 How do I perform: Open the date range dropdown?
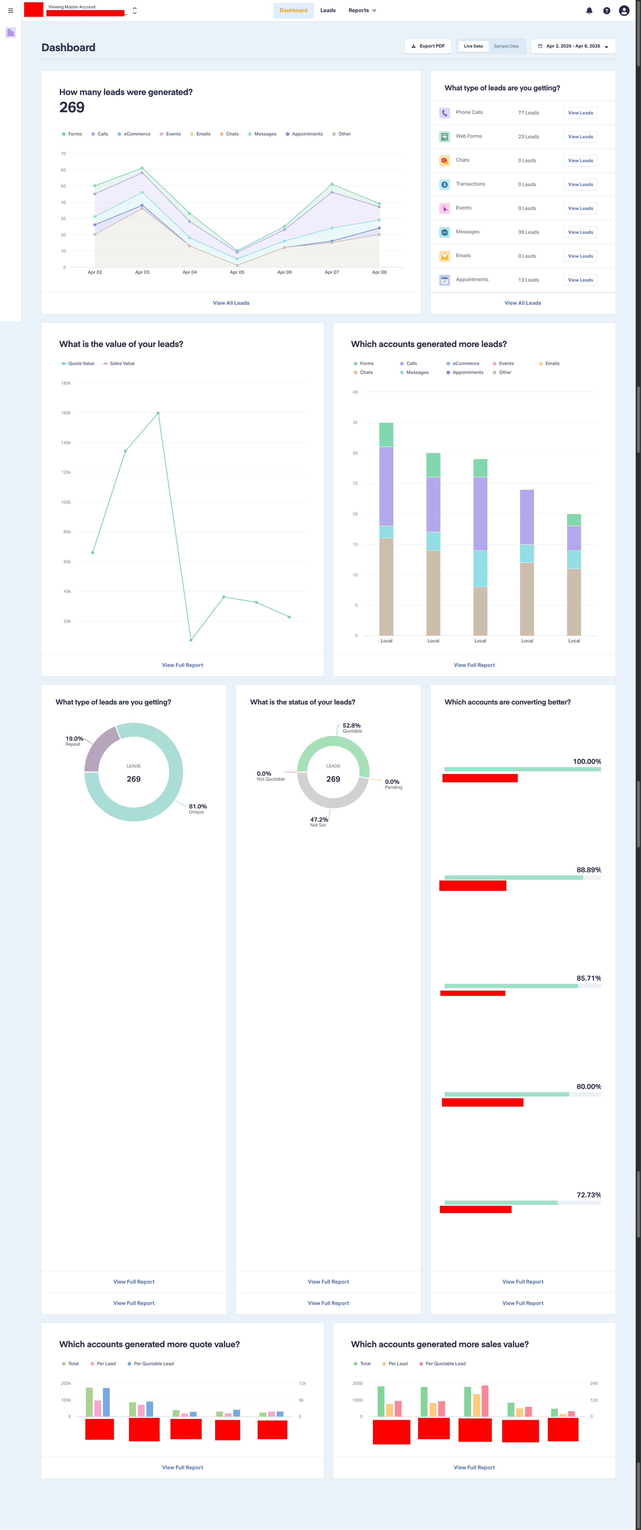pyautogui.click(x=573, y=46)
